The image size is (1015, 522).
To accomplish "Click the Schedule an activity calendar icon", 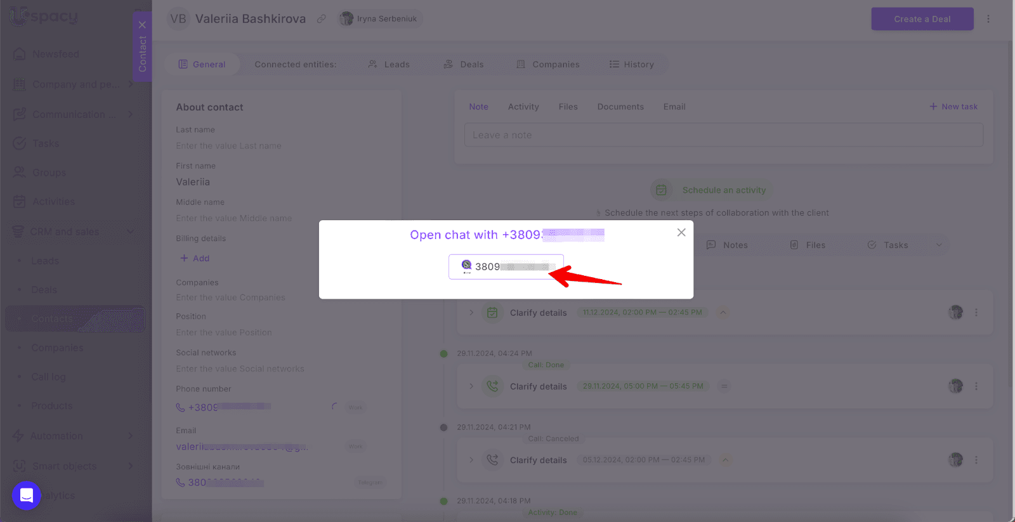I will [661, 190].
